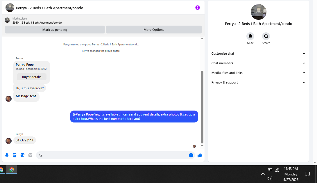Open the emoji picker smiley icon

tap(191, 155)
